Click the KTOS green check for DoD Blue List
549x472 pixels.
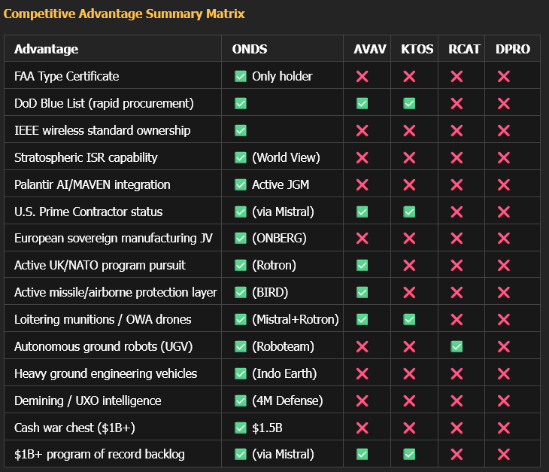(x=409, y=103)
